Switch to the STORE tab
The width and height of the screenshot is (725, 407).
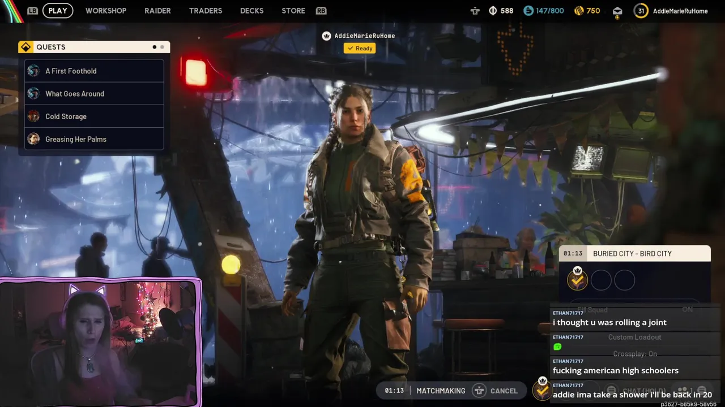(x=293, y=11)
